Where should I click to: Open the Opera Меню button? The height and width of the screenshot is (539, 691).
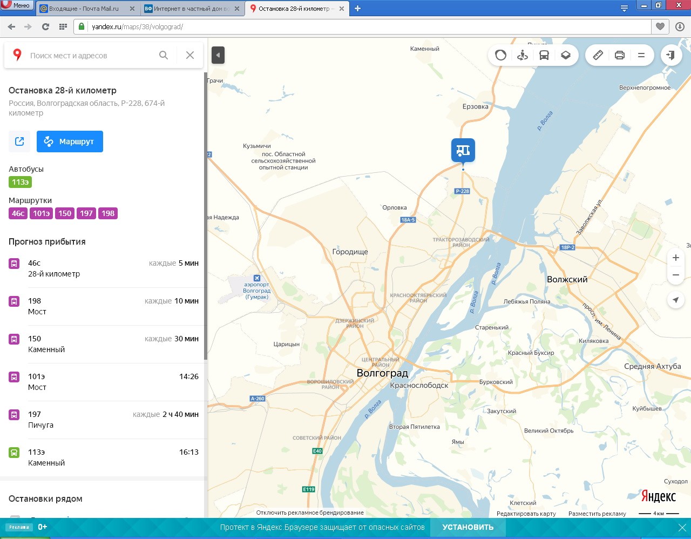pyautogui.click(x=17, y=5)
